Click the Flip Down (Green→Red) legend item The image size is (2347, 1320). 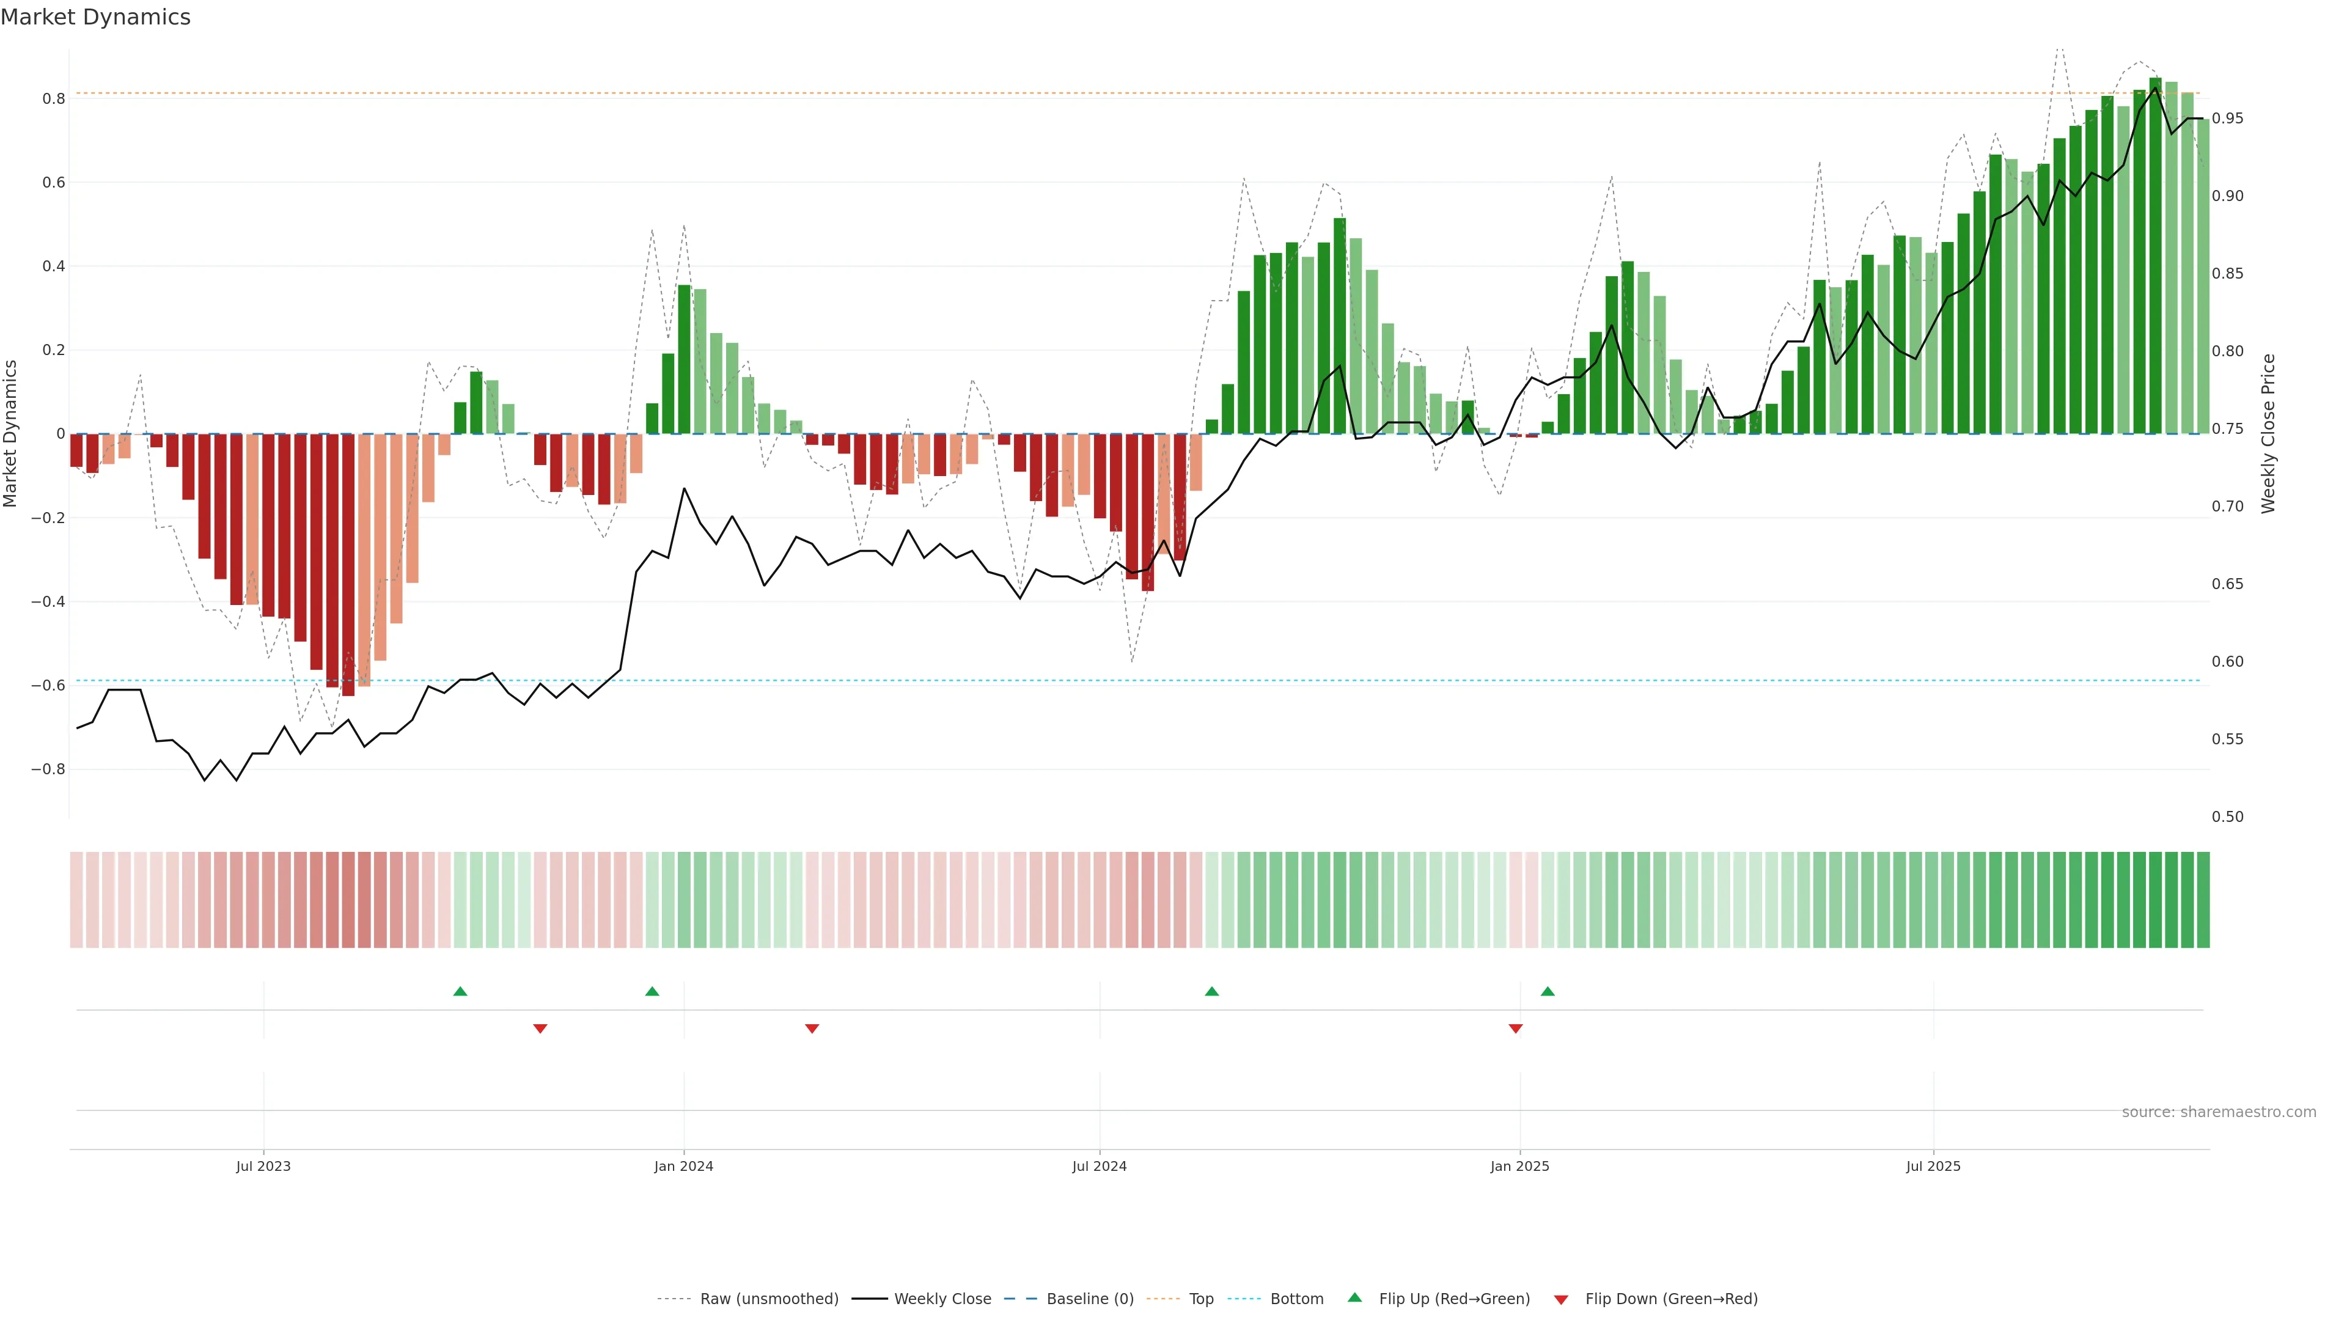pyautogui.click(x=1671, y=1299)
